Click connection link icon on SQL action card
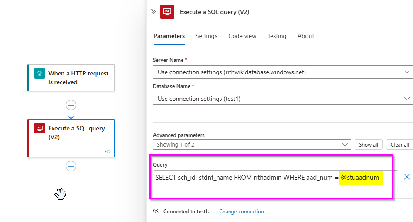 (x=108, y=151)
